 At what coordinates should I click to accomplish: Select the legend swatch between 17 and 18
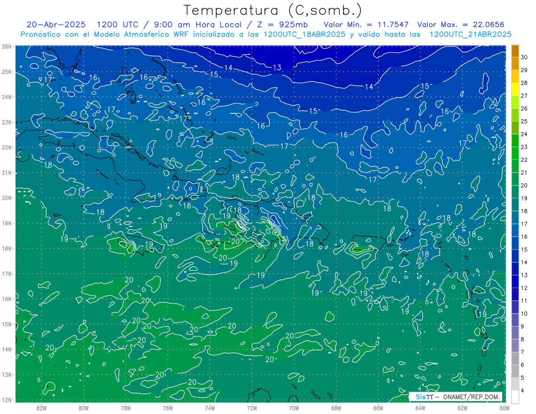pos(515,218)
